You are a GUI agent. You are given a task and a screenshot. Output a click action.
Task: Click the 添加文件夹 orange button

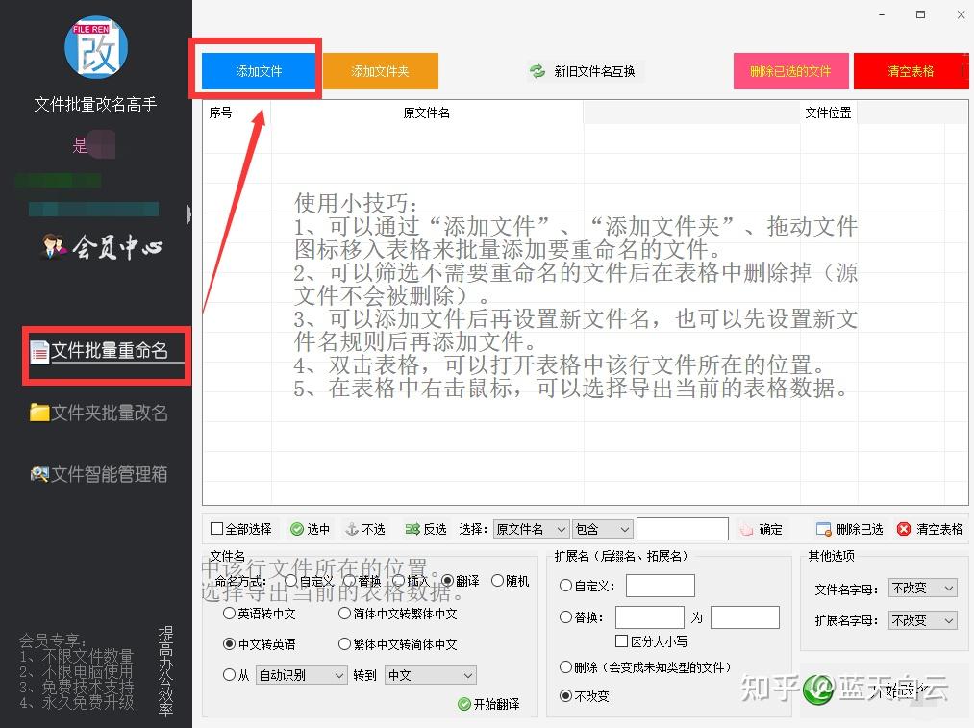point(380,71)
